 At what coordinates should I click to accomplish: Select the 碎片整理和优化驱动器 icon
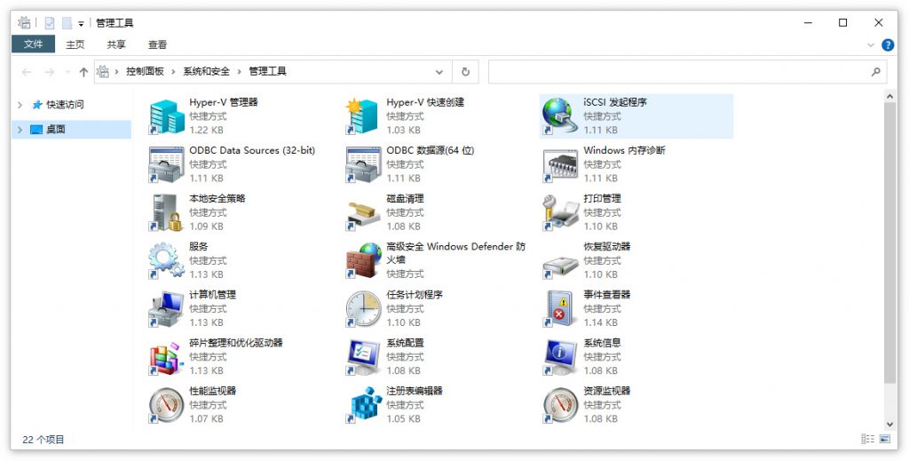166,356
